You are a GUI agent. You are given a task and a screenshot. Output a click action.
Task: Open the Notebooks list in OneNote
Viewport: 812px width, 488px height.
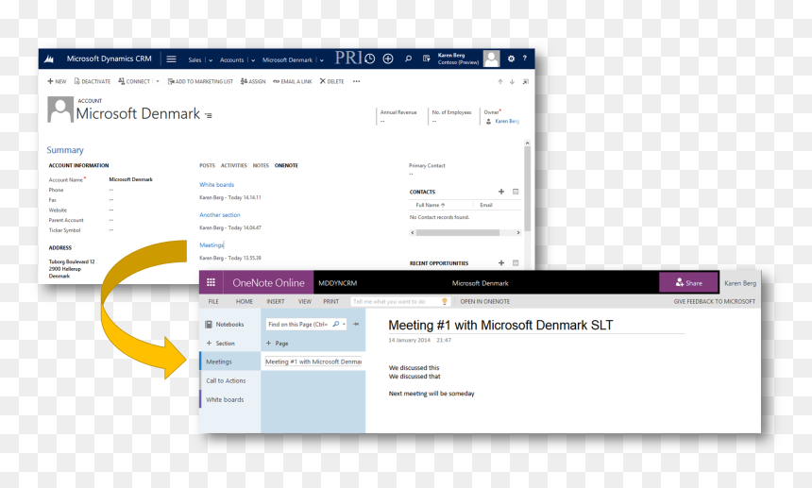click(x=225, y=325)
